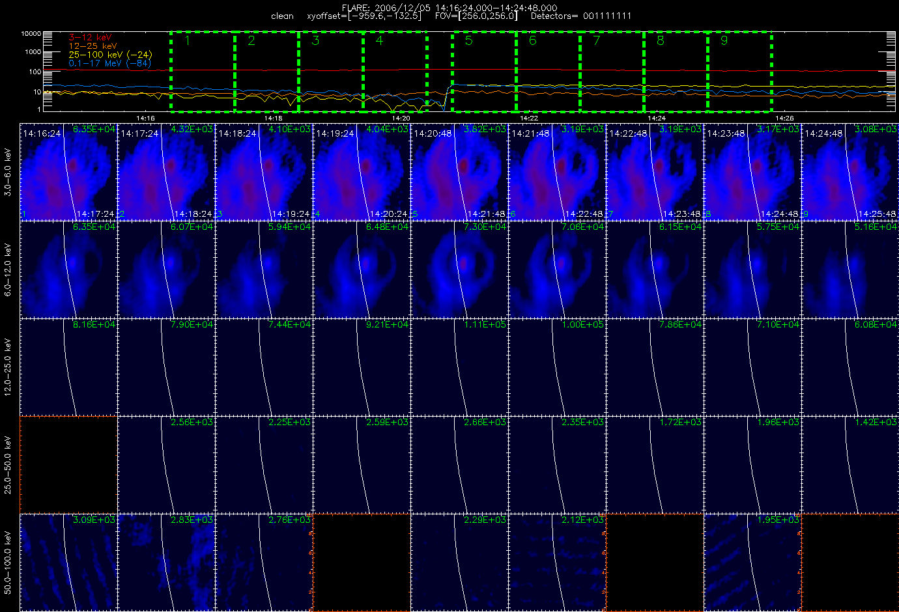Open the 25-50 keV image with peak 1.42E+03
This screenshot has width=899, height=612.
(x=850, y=465)
